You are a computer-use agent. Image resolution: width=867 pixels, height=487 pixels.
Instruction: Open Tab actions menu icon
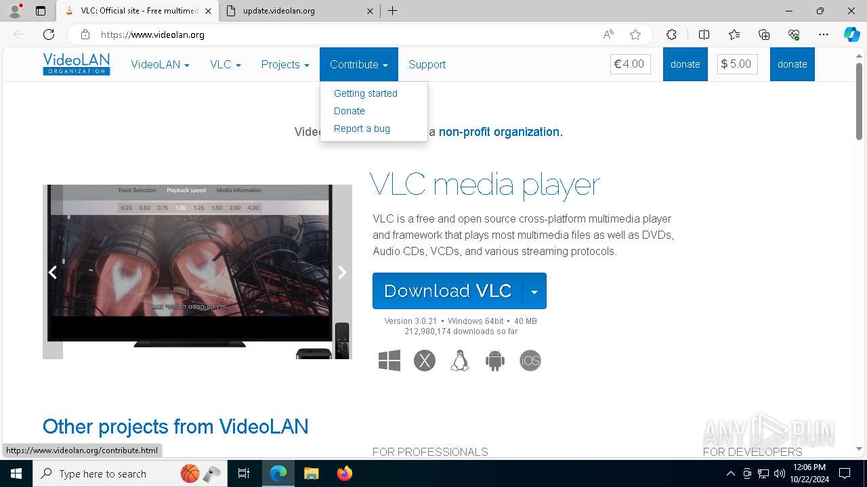point(41,11)
